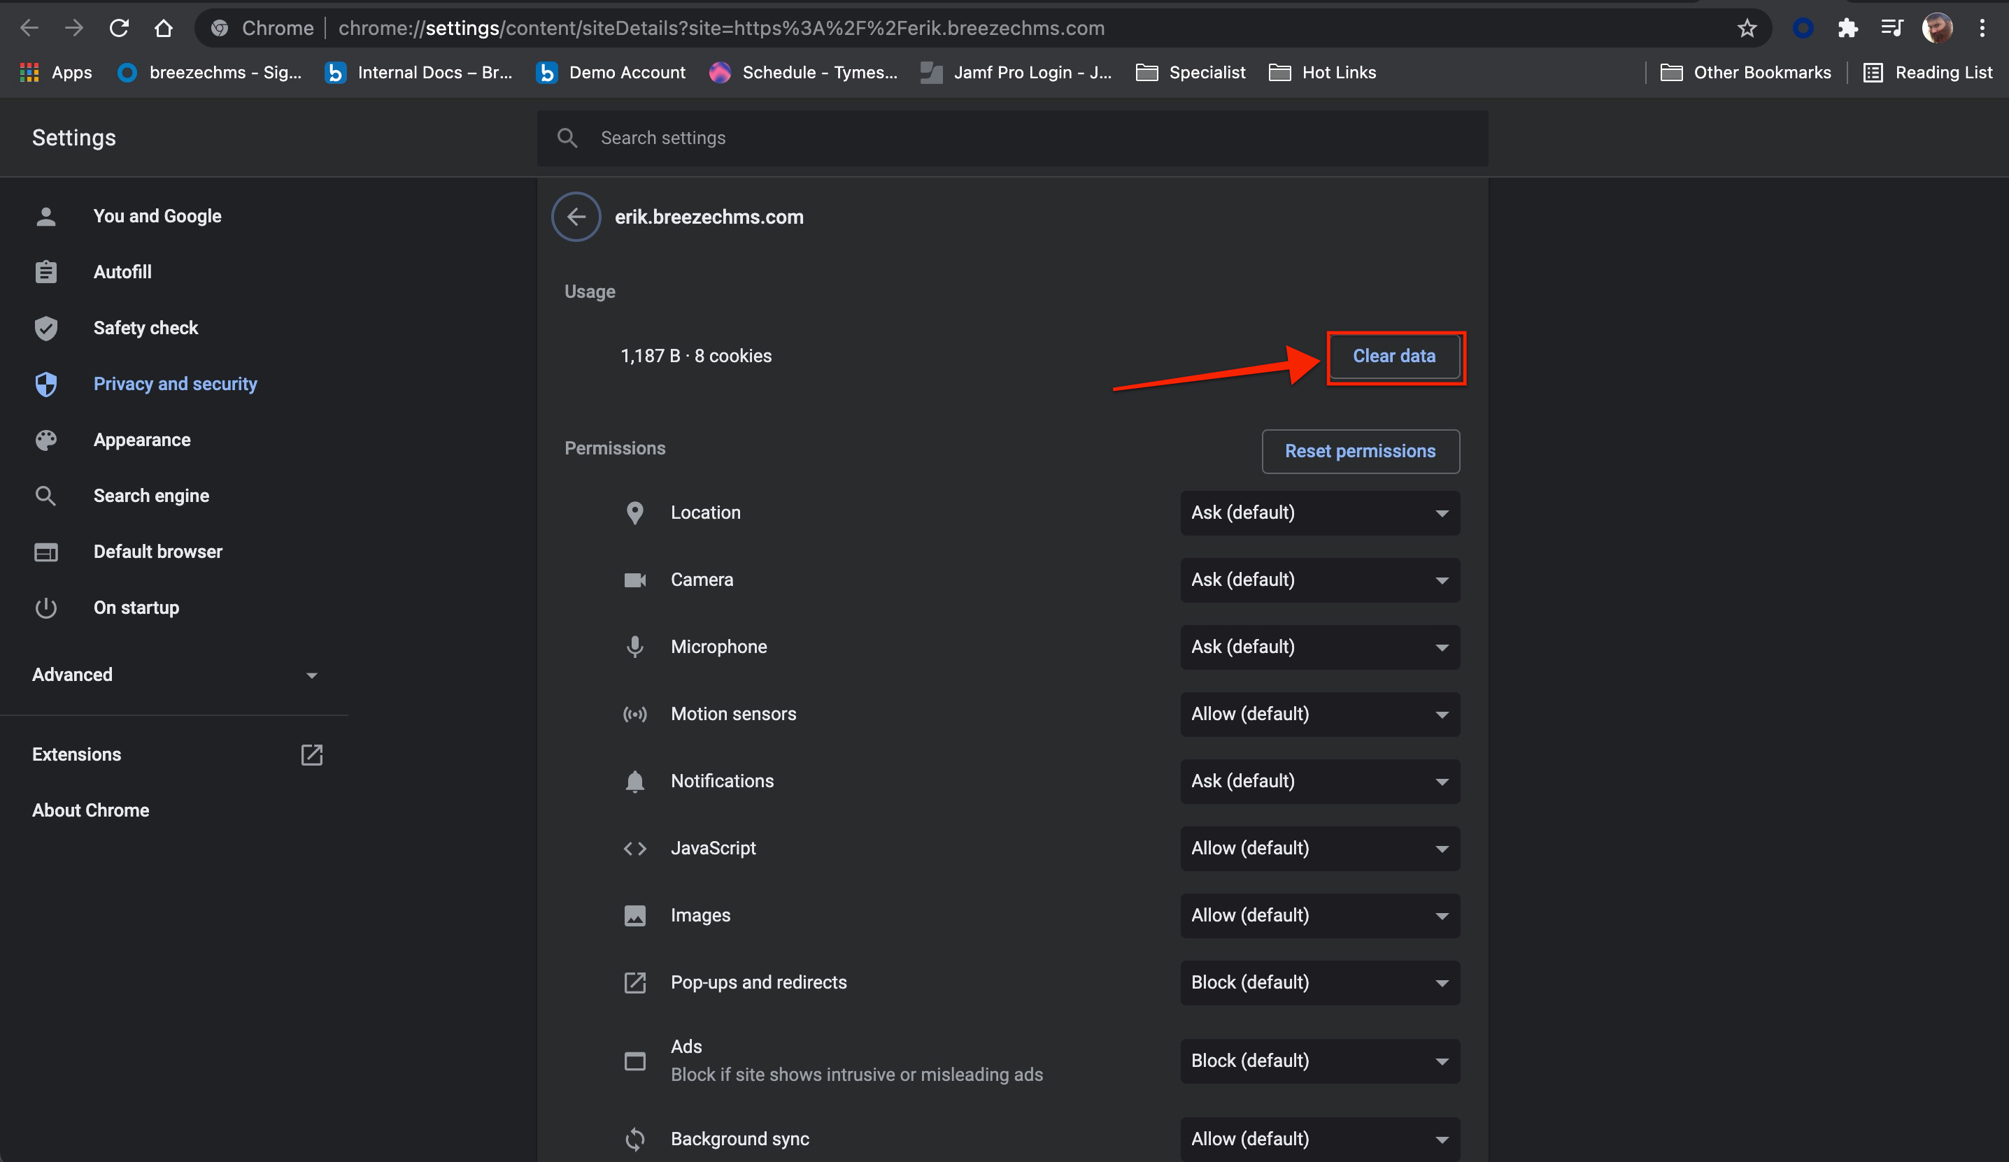
Task: Click the On startup power icon
Action: (x=46, y=608)
